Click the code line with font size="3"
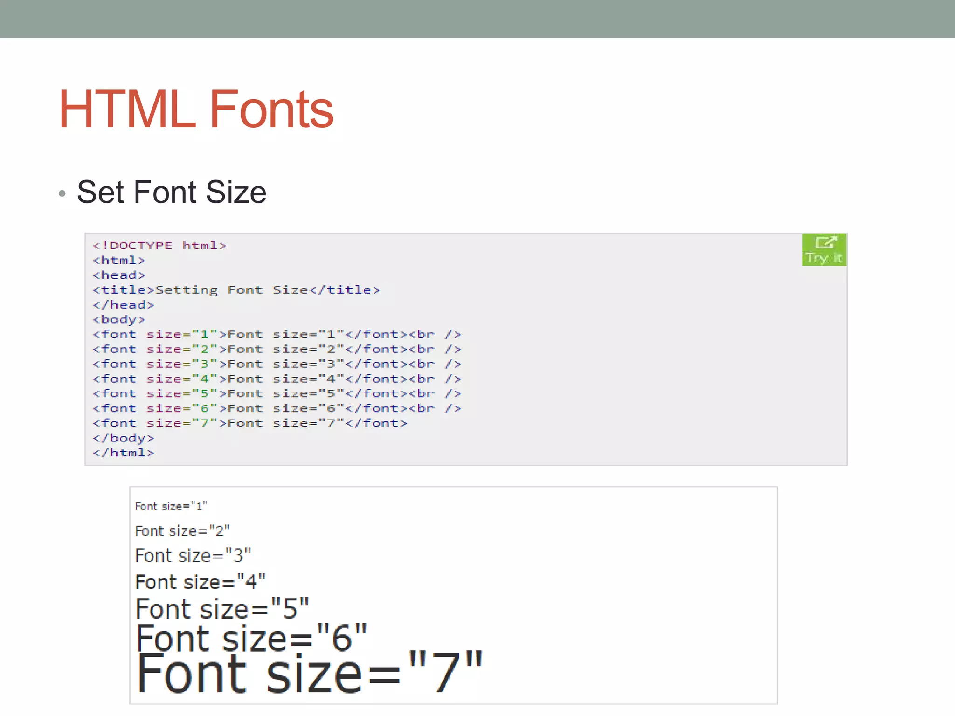The width and height of the screenshot is (955, 716). click(x=277, y=364)
